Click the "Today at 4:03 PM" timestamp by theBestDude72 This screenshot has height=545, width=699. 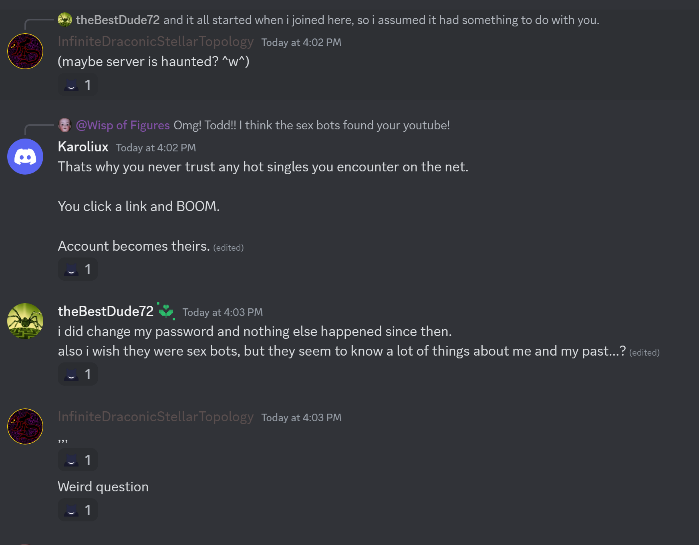(x=222, y=312)
